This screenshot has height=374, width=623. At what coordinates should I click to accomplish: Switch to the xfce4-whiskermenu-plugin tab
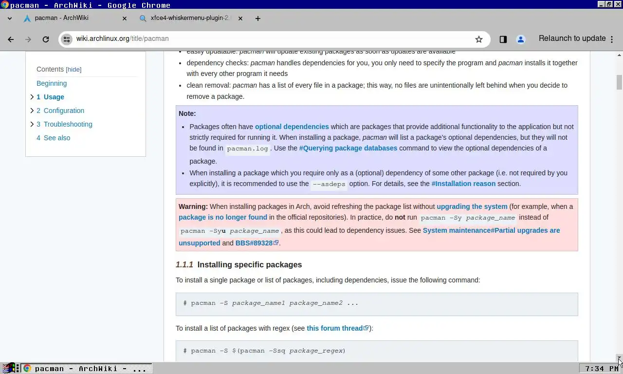pos(190,18)
